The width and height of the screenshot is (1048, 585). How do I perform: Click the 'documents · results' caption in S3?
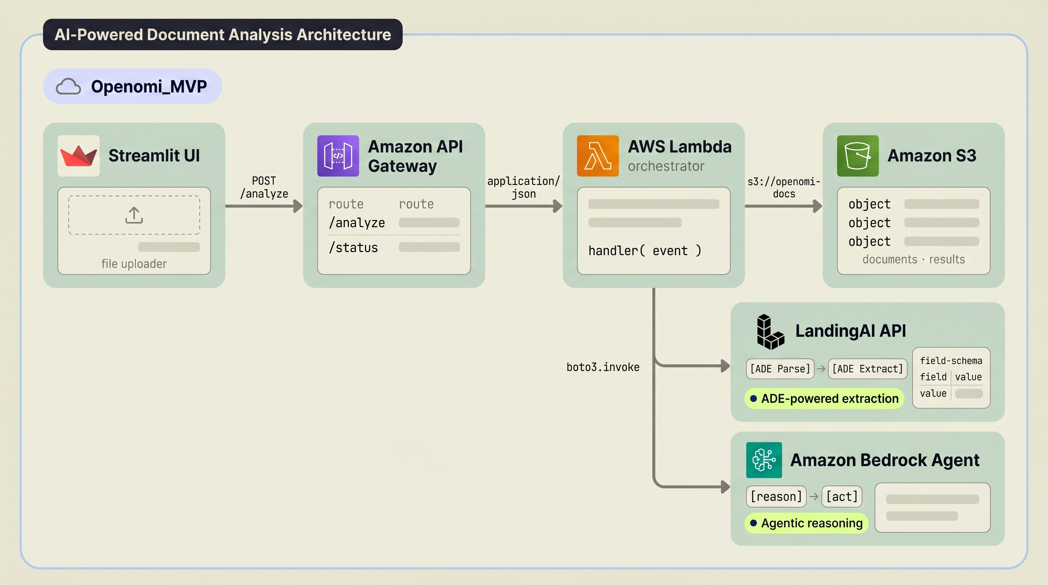913,259
